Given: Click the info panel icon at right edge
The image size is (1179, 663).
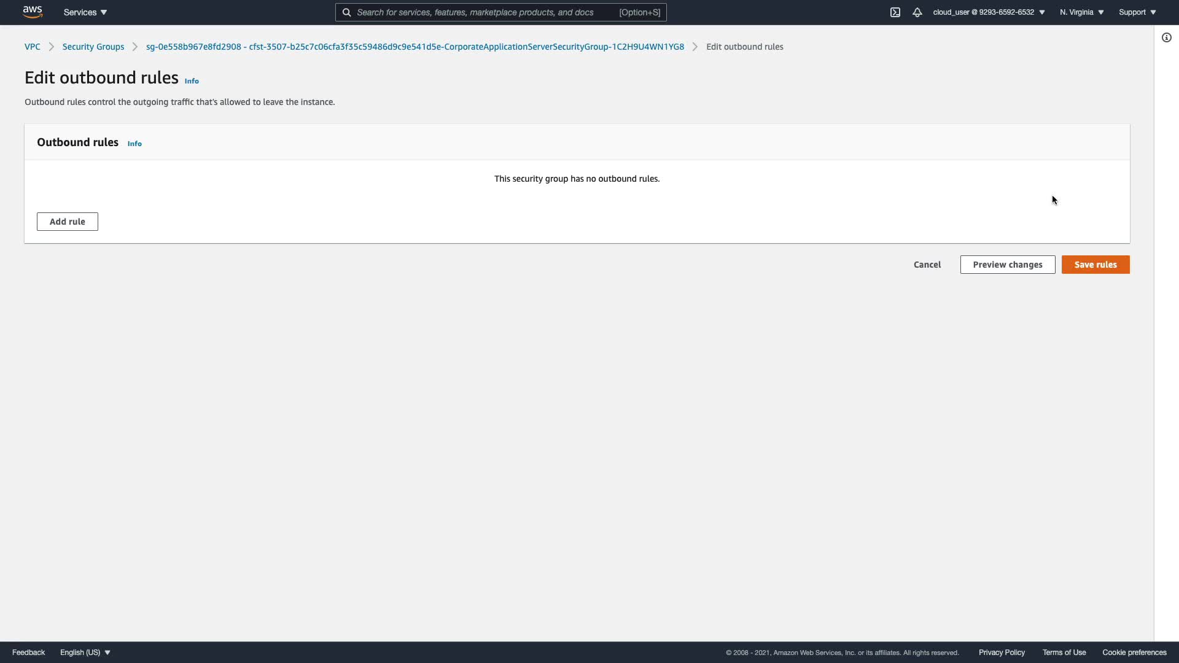Looking at the screenshot, I should (x=1167, y=37).
